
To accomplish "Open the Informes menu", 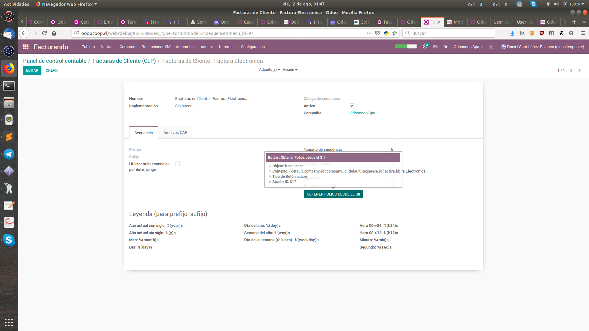I will [x=226, y=47].
